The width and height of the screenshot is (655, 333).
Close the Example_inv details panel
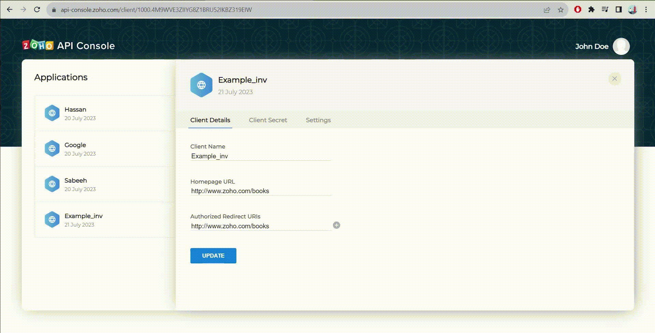(x=614, y=79)
